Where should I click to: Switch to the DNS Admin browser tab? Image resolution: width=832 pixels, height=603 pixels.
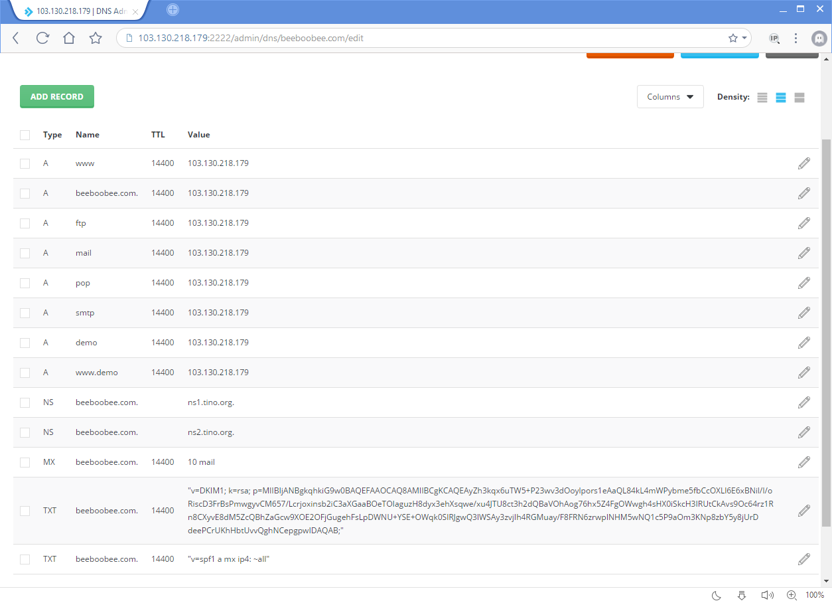pos(80,11)
